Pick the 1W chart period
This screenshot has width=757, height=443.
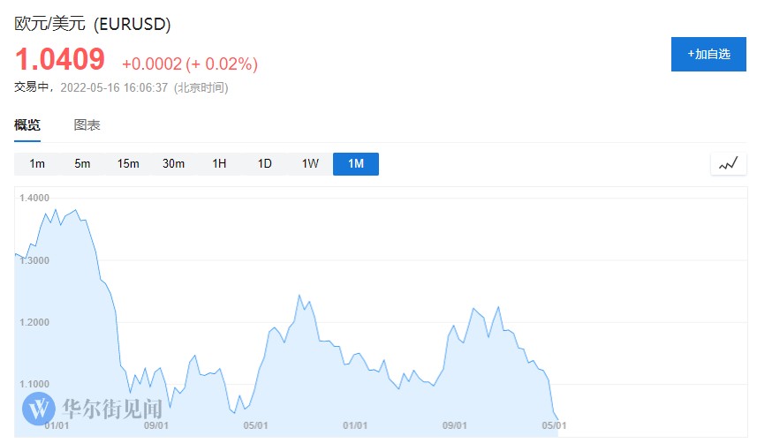click(x=310, y=164)
